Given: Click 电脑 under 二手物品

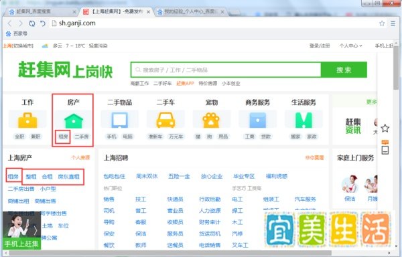Looking at the screenshot, I should [x=128, y=137].
